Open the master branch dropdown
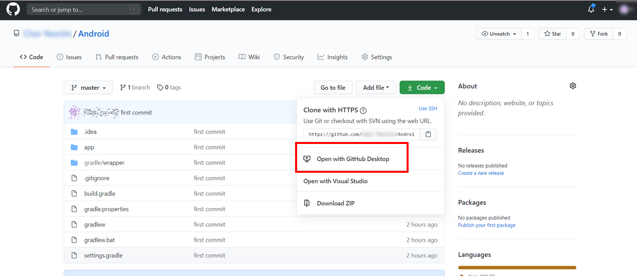This screenshot has height=276, width=637. pyautogui.click(x=88, y=87)
